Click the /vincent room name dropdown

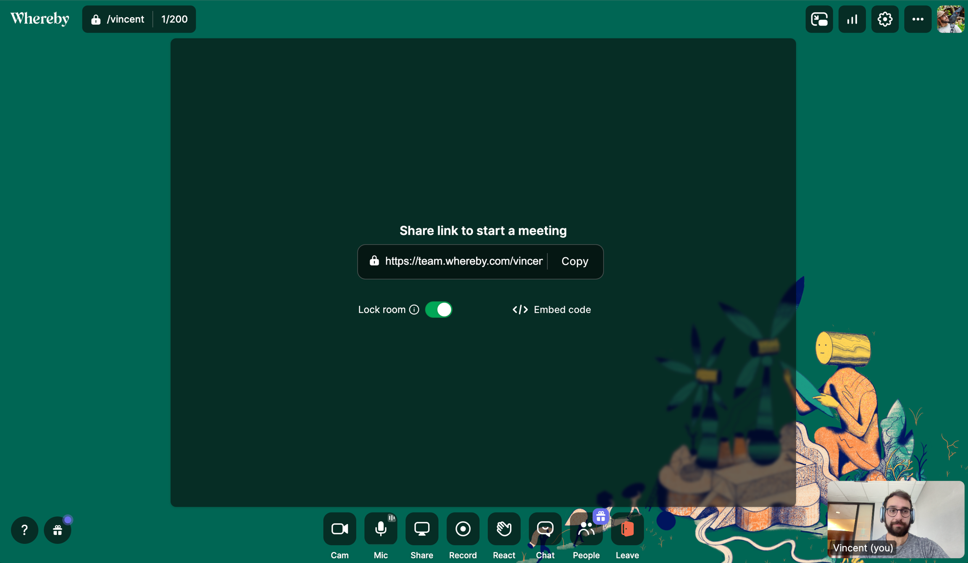[118, 19]
